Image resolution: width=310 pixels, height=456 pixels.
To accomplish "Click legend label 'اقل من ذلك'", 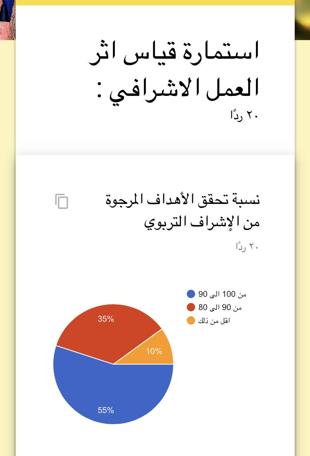I will pyautogui.click(x=214, y=320).
